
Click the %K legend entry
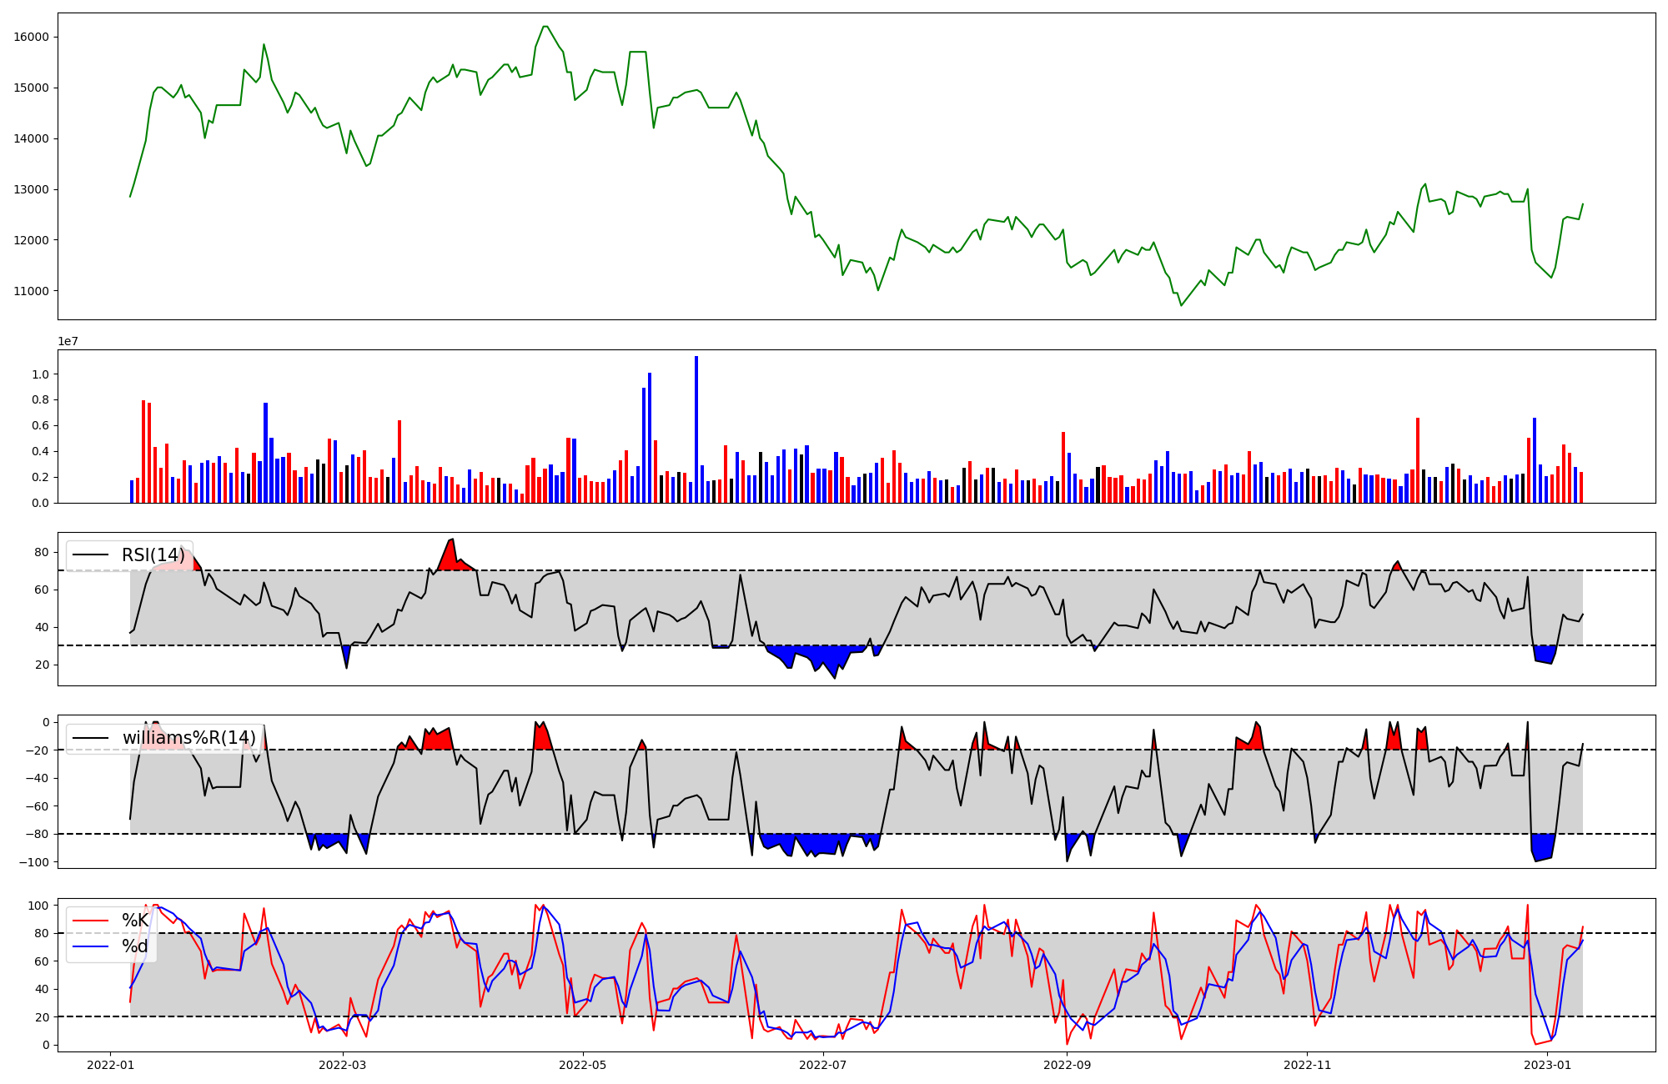click(x=135, y=921)
